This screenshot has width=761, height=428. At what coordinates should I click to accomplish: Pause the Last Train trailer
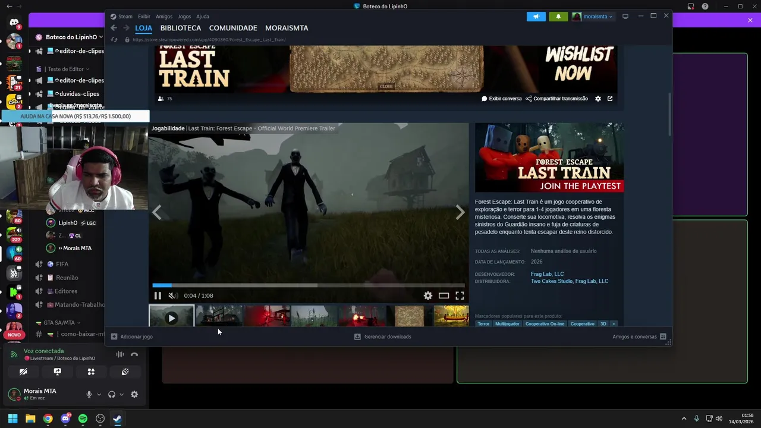point(158,295)
